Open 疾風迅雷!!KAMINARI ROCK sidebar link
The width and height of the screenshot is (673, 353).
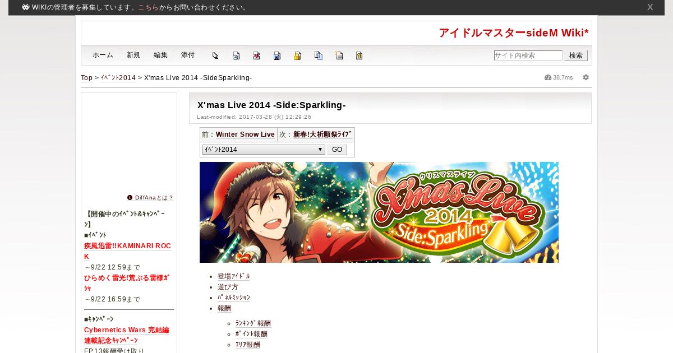(x=127, y=251)
